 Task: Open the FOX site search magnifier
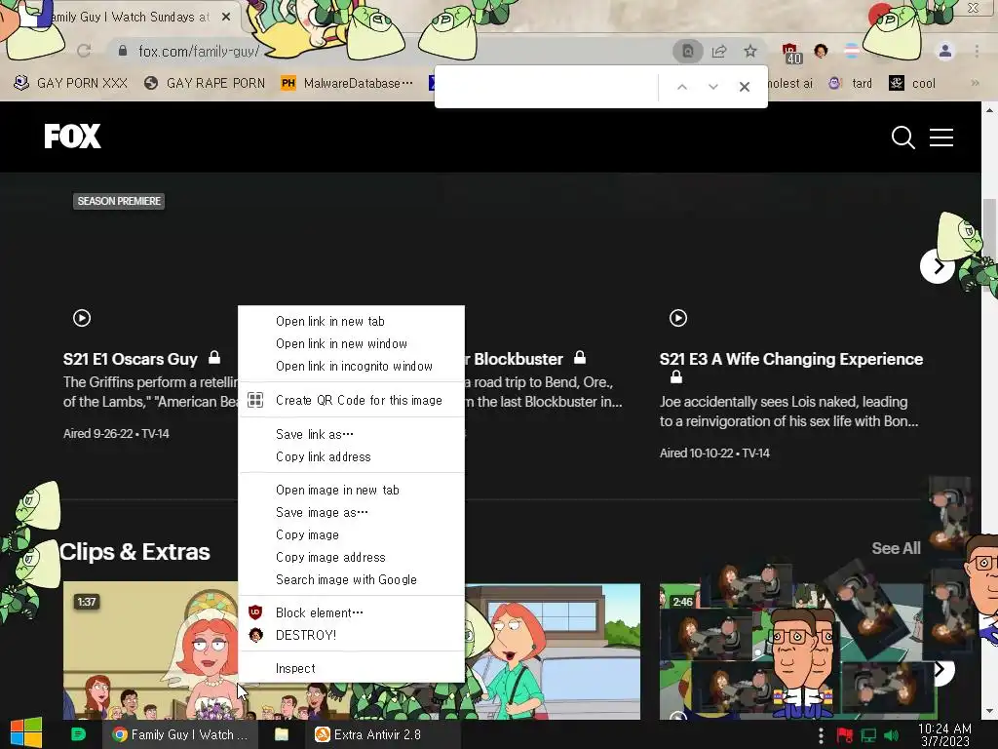click(902, 137)
